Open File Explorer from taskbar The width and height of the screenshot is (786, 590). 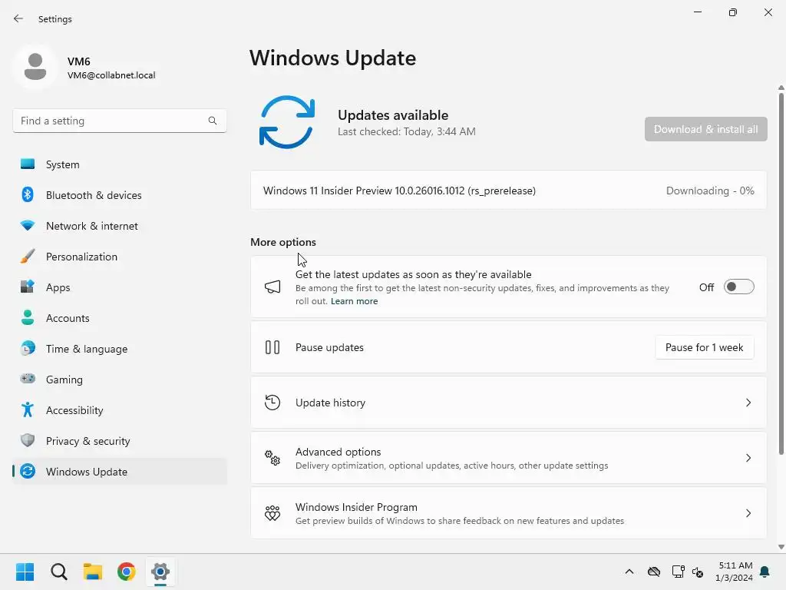click(93, 572)
